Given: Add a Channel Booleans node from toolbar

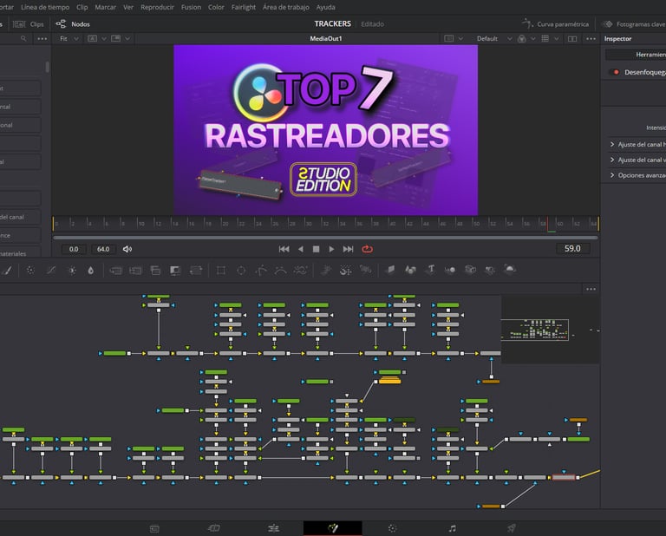Looking at the screenshot, I should pyautogui.click(x=135, y=270).
